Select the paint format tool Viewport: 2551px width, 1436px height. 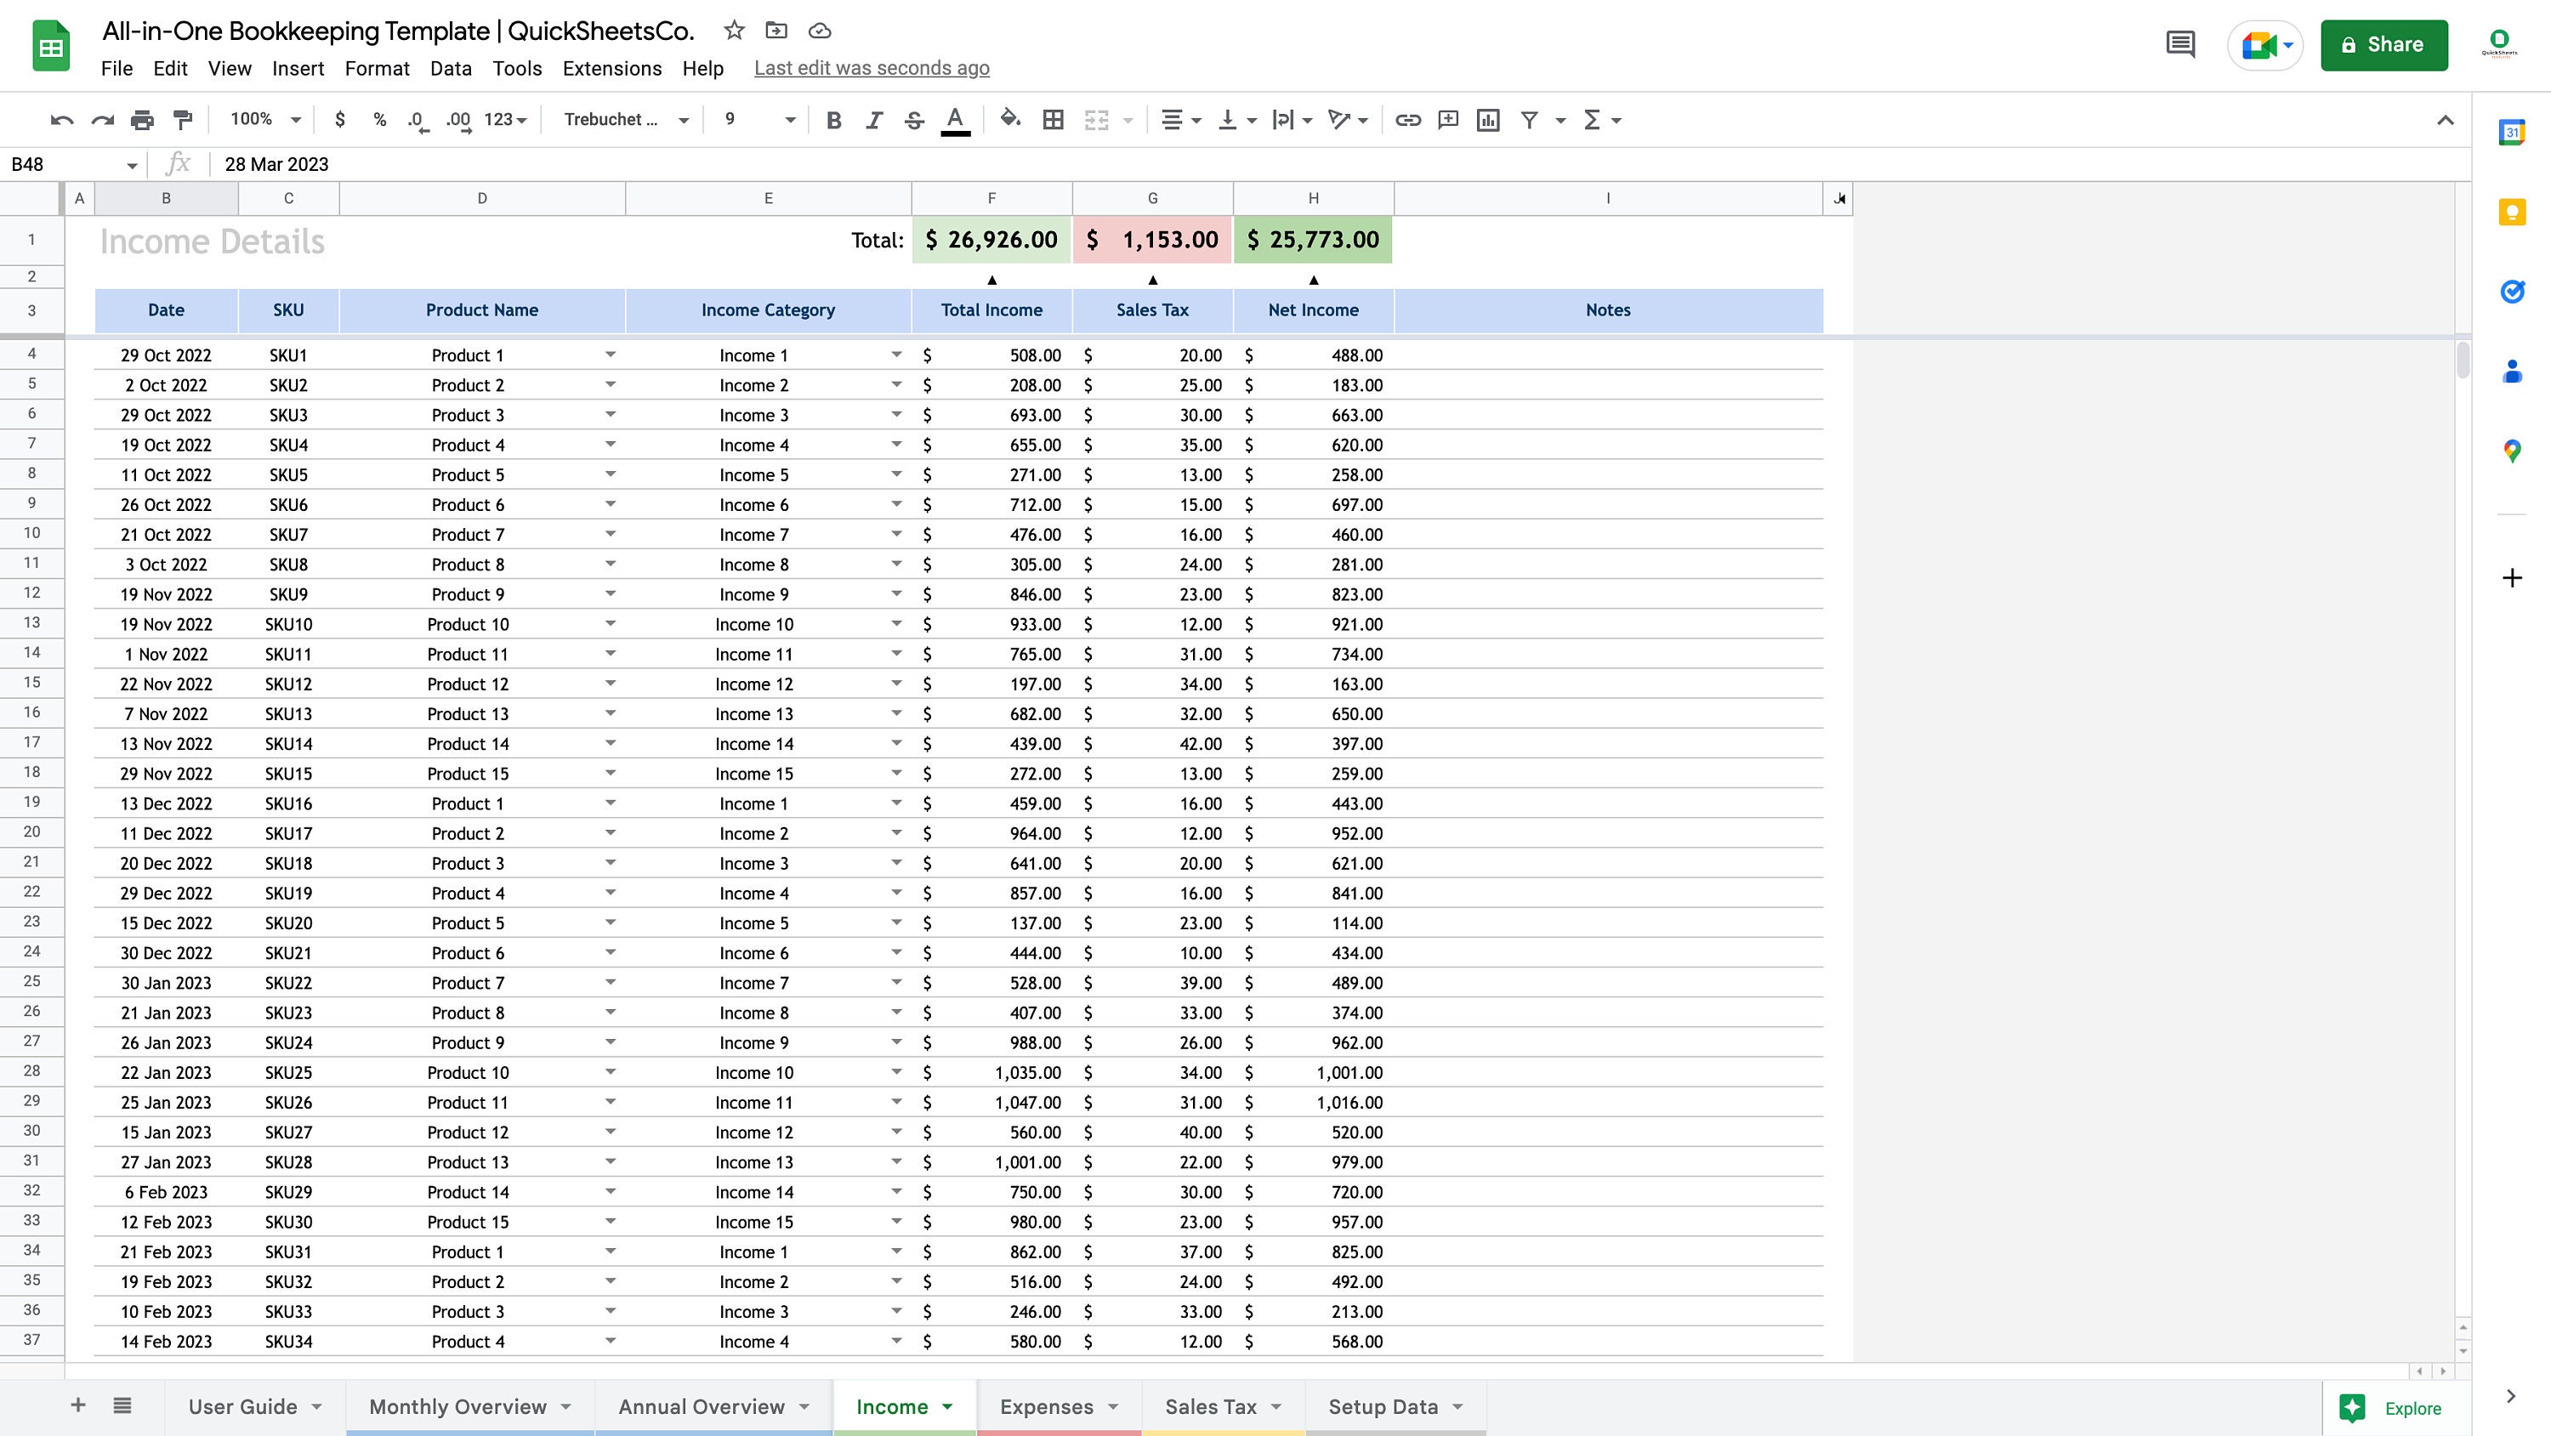[181, 120]
